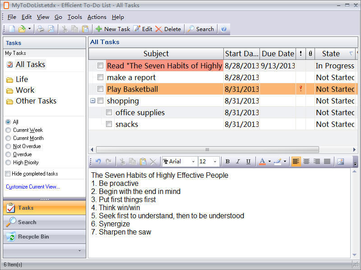Click the Open file folder icon
The width and height of the screenshot is (361, 270).
coord(22,29)
